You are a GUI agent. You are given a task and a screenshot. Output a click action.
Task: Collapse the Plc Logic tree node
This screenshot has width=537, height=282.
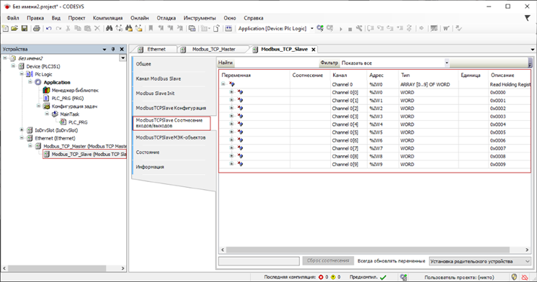pos(22,74)
